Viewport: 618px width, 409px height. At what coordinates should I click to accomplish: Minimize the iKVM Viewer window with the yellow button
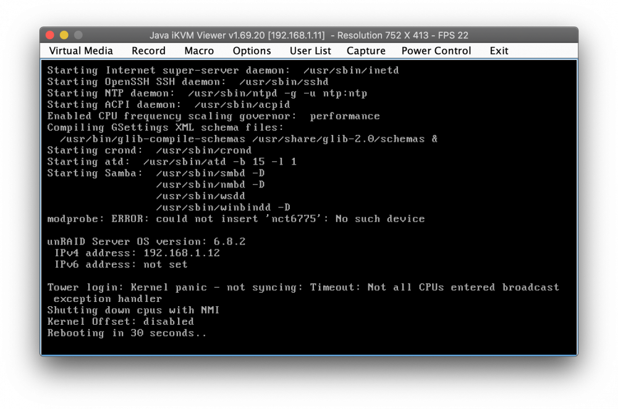tap(64, 35)
